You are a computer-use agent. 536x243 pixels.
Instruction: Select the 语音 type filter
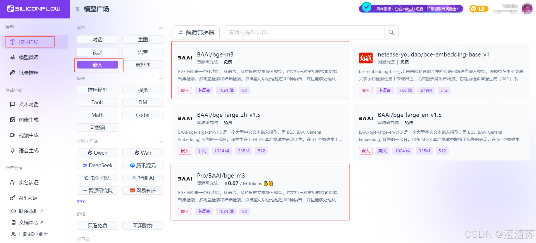tap(143, 52)
